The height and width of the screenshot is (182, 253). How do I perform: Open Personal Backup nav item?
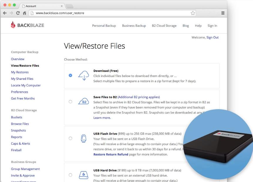tap(104, 26)
